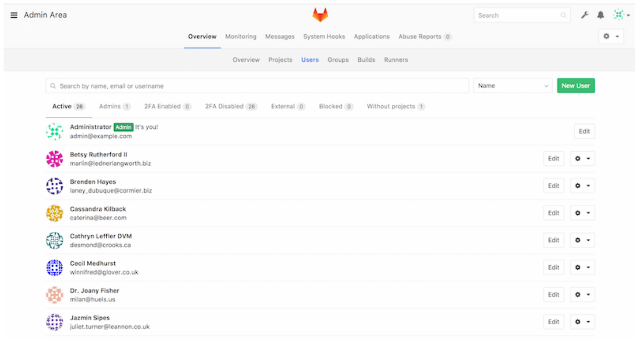This screenshot has height=340, width=638.
Task: Edit Brenden Hayes
Action: [x=554, y=186]
